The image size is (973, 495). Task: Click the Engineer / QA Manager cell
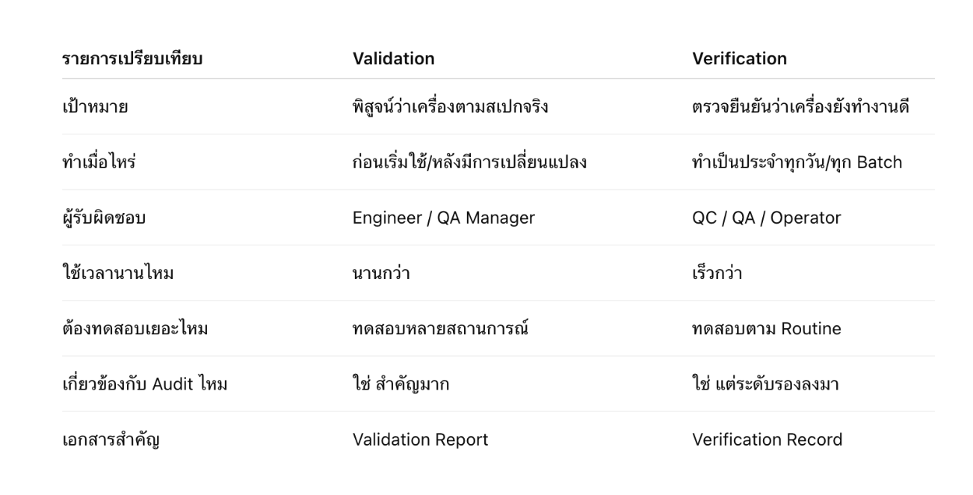(443, 218)
